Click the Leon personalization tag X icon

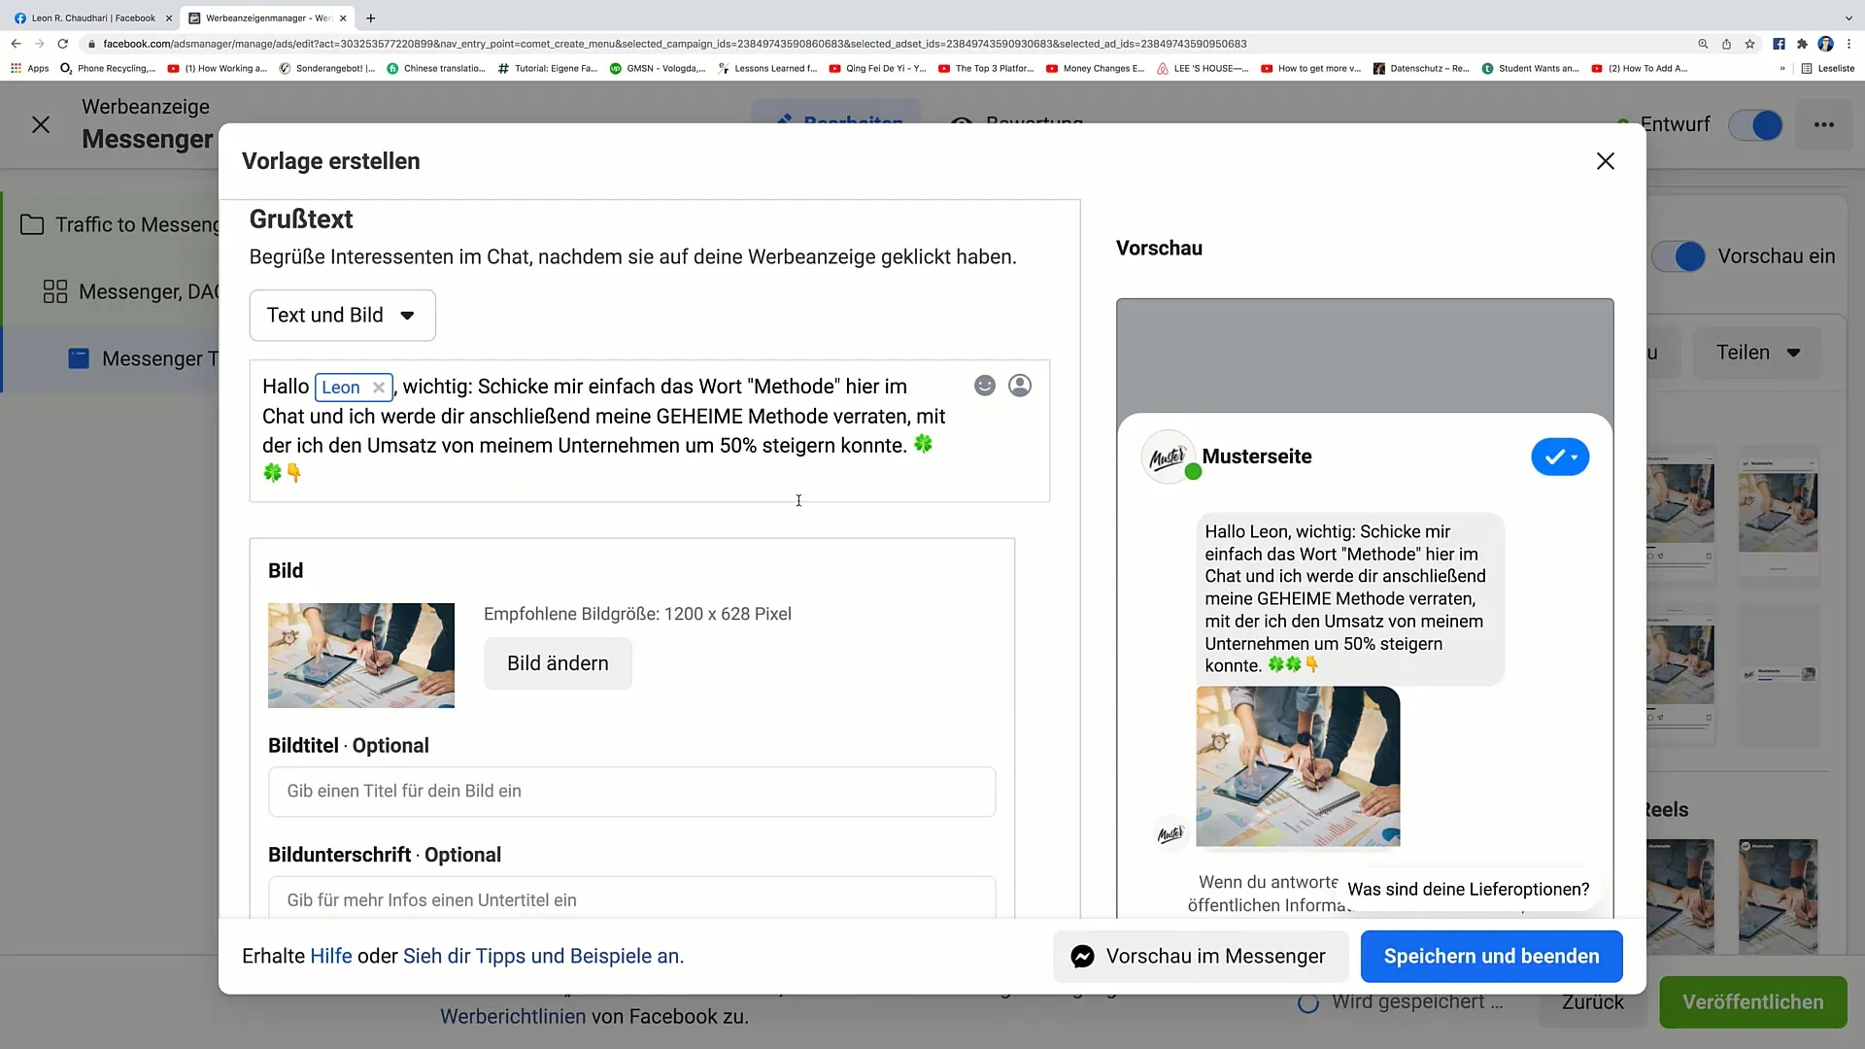click(x=379, y=387)
